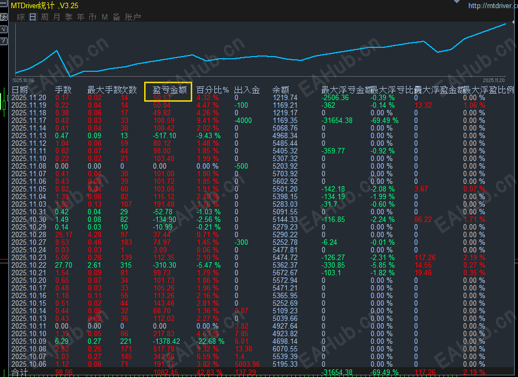Click the 合计 totals row label
518x377 pixels.
(20, 372)
